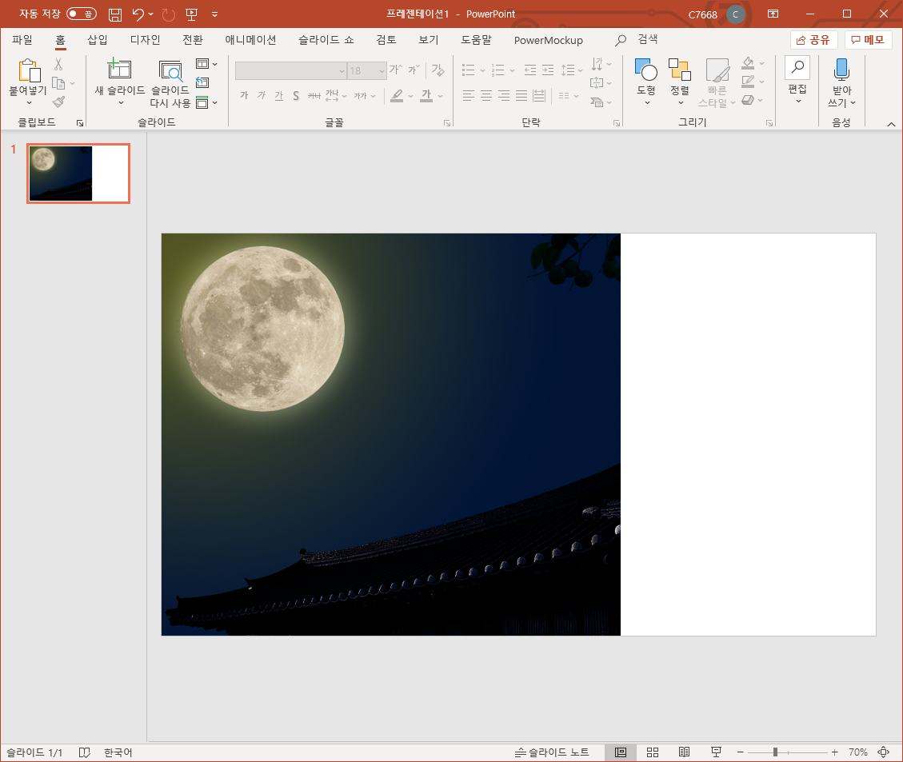The image size is (903, 762).
Task: Click the Save disk icon
Action: [x=115, y=14]
